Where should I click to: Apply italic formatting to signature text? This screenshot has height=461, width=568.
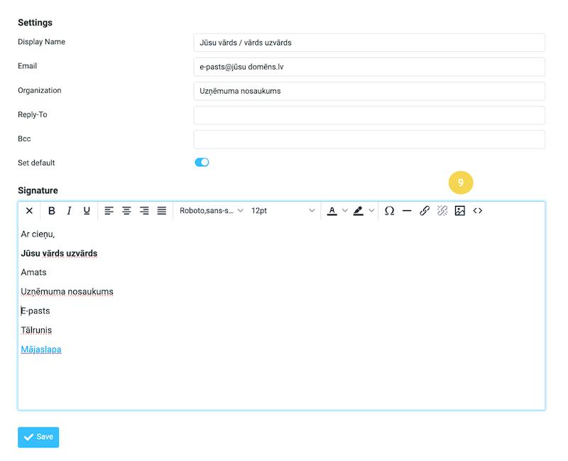click(x=69, y=211)
